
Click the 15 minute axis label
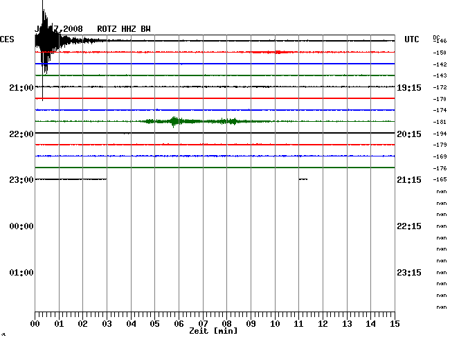tap(395, 324)
